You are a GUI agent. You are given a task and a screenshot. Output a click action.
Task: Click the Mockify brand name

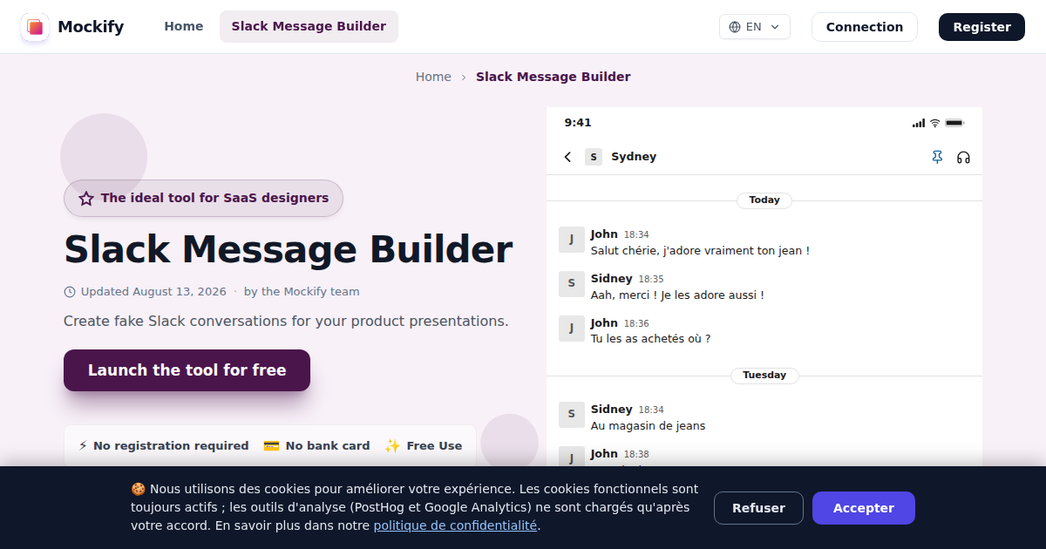91,27
